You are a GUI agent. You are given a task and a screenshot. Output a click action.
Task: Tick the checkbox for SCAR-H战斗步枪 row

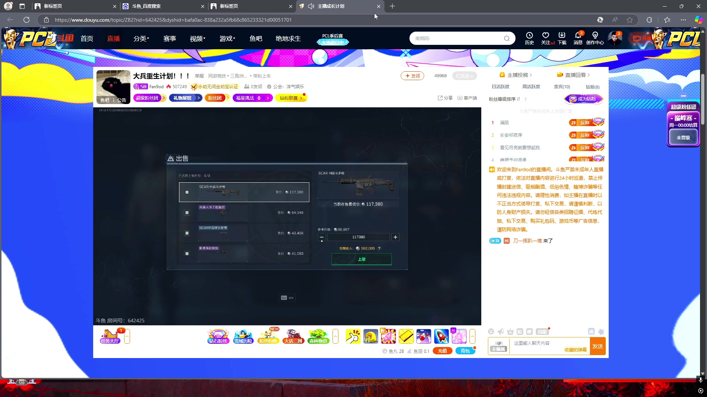[187, 192]
